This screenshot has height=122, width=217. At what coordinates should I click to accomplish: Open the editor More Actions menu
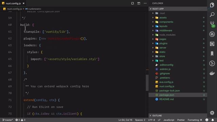tap(145, 3)
